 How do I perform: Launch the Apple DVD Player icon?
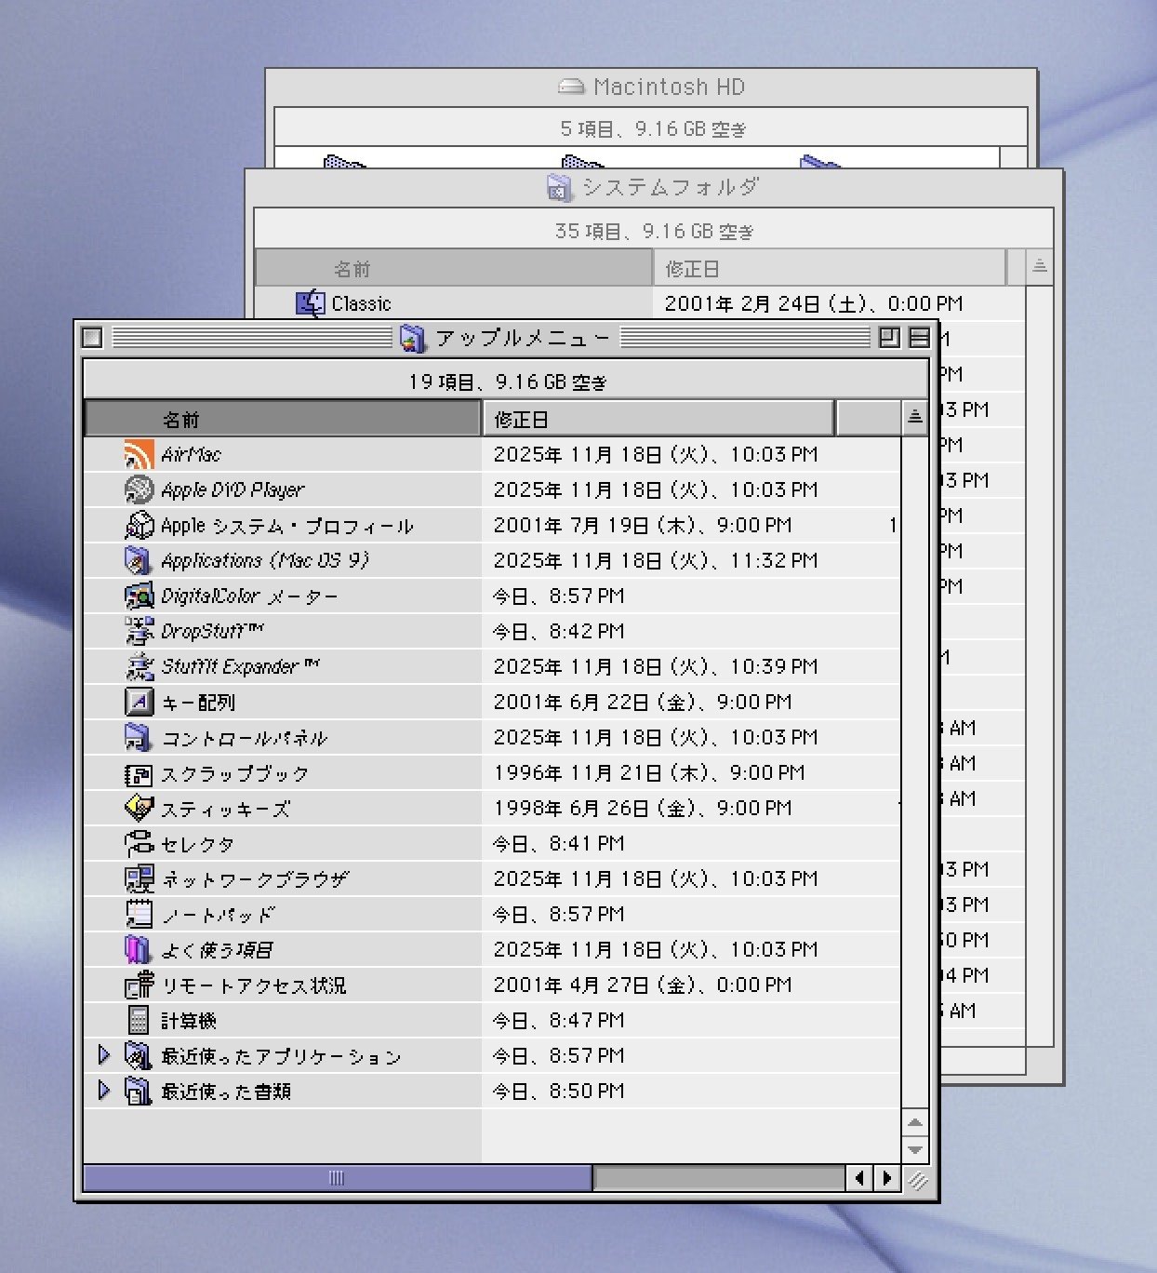click(138, 489)
